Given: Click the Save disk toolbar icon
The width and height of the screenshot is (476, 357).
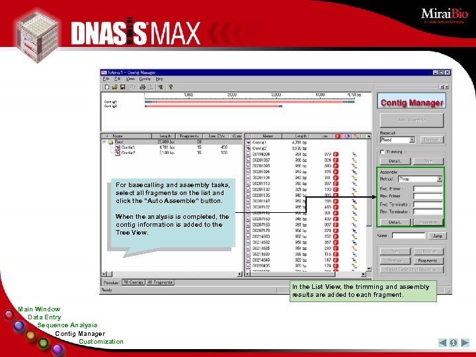Looking at the screenshot, I should pyautogui.click(x=123, y=87).
